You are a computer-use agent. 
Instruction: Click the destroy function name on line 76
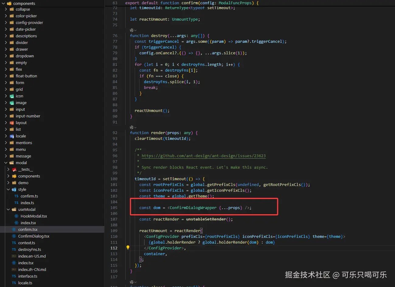[159, 35]
